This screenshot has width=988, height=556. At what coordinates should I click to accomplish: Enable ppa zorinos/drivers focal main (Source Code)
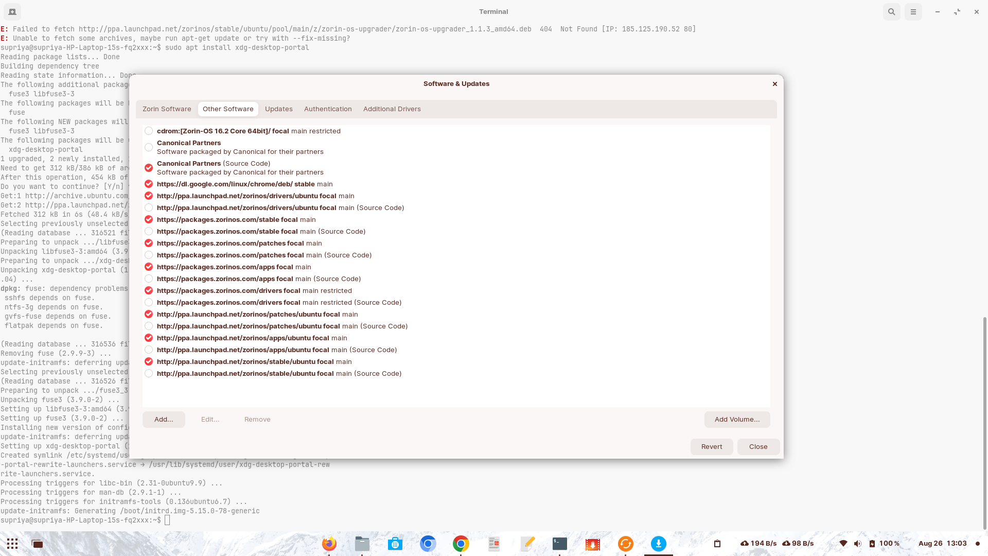tap(149, 208)
